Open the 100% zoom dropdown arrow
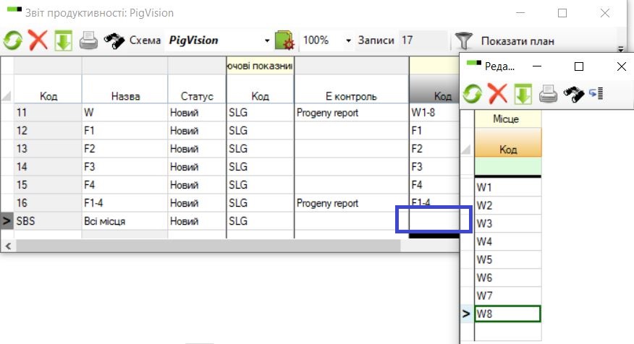Image resolution: width=634 pixels, height=344 pixels. 348,40
